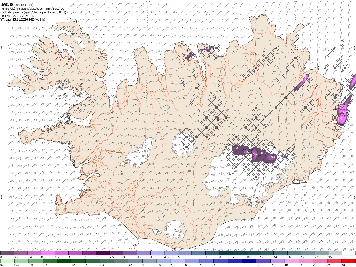The height and width of the screenshot is (267, 356).
Task: Click the 'Vindur (10m)' label in header
Action: [24, 5]
